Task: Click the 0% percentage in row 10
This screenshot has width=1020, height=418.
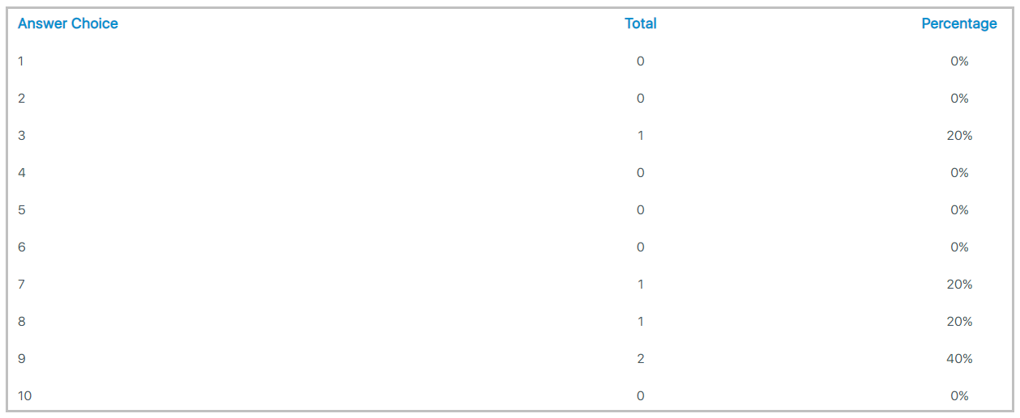Action: pyautogui.click(x=959, y=395)
